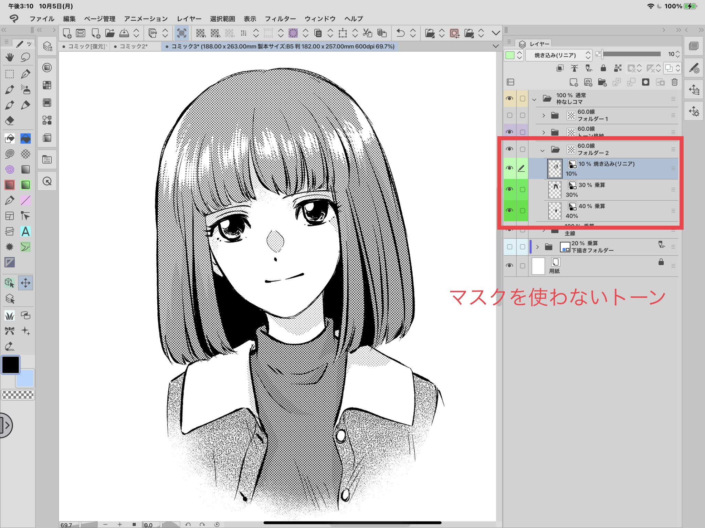The height and width of the screenshot is (528, 705).
Task: Click the Undo arrow in toolbar
Action: pos(400,33)
